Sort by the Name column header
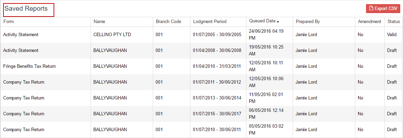Viewport: 403px width, 138px height. click(x=99, y=21)
